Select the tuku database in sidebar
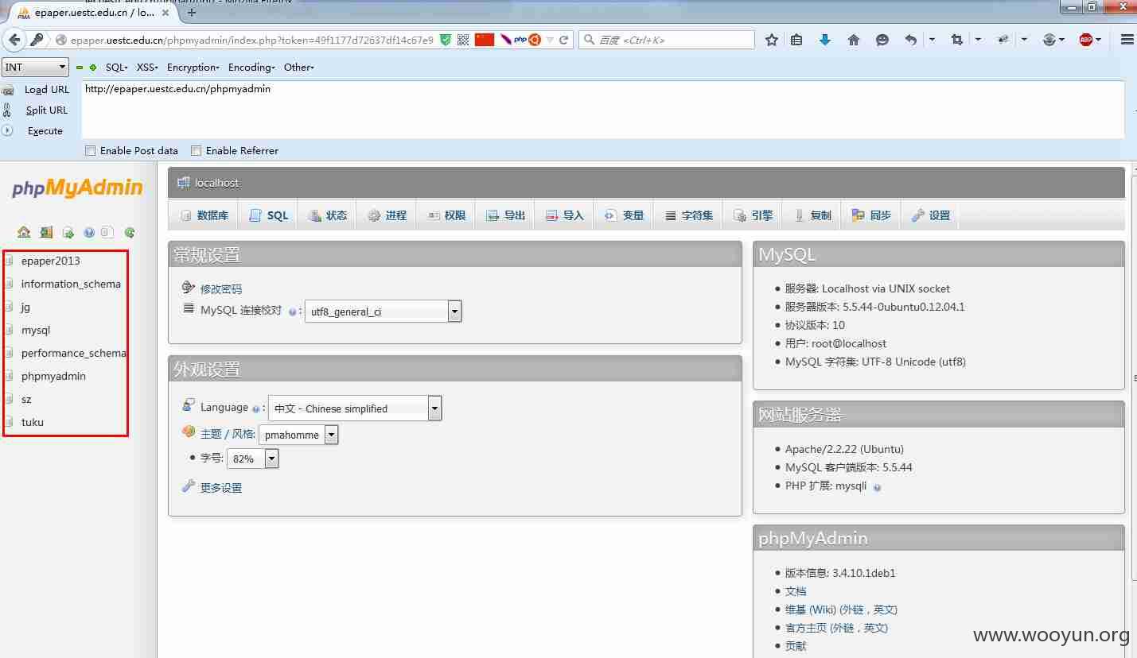 click(33, 422)
